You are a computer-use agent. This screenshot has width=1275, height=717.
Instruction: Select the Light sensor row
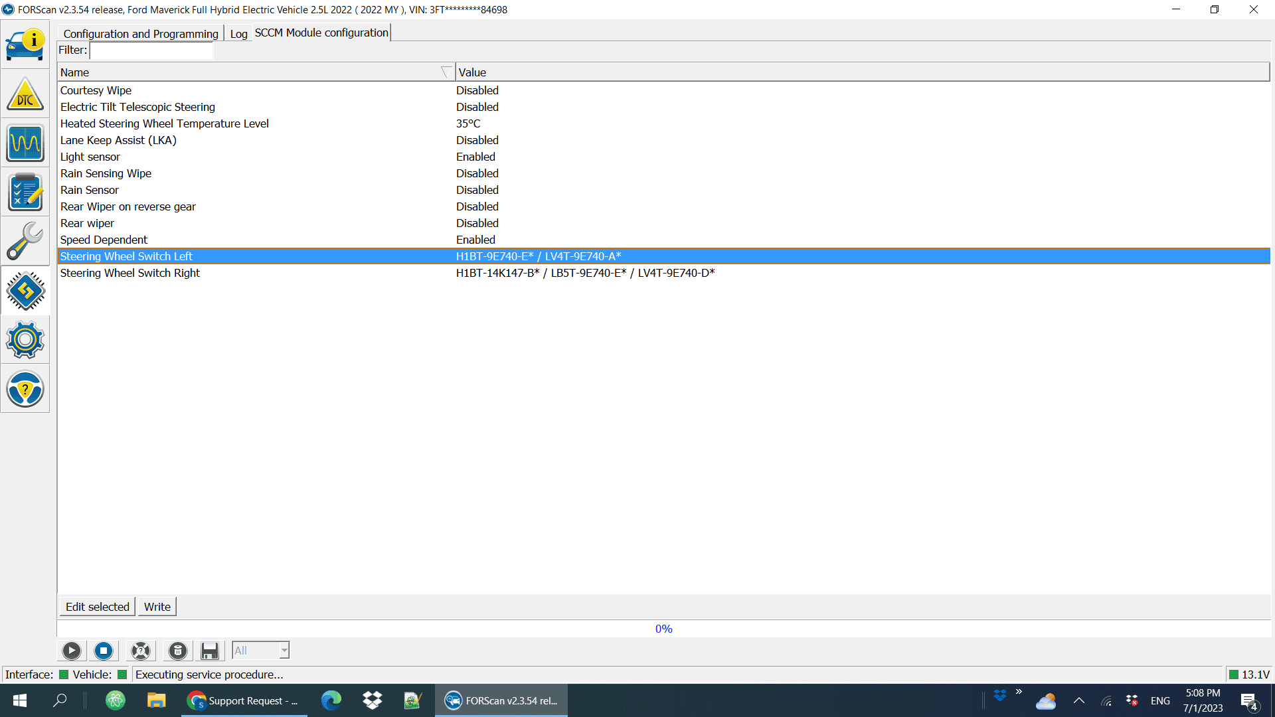click(664, 157)
